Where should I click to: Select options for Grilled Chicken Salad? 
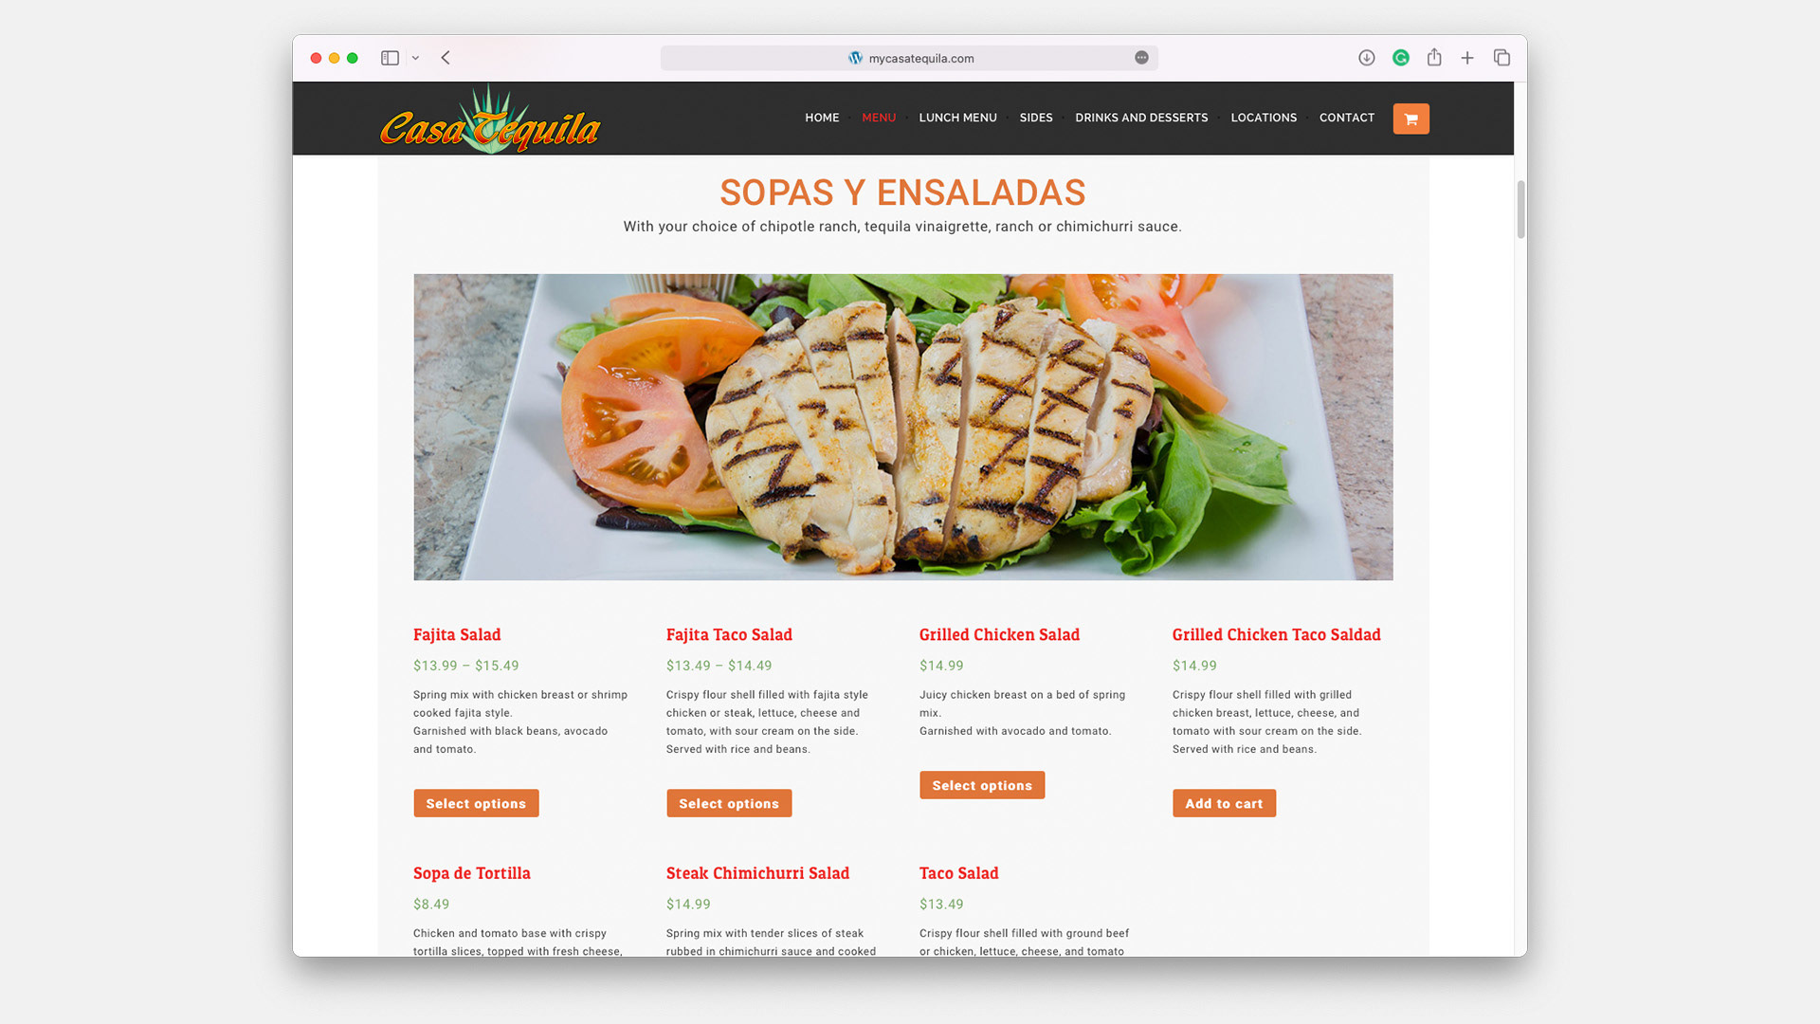click(982, 785)
